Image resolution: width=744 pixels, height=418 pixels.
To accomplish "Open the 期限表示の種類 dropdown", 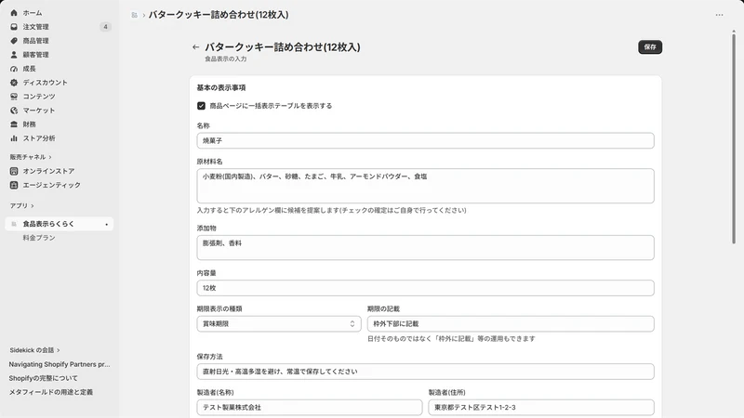I will coord(279,323).
